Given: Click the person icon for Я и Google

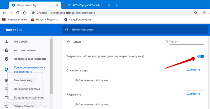Looking at the screenshot, I should point(7,42).
